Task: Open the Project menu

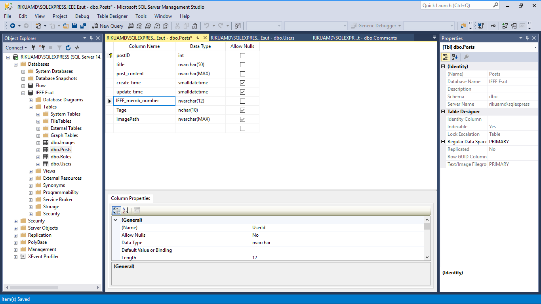Action: click(60, 16)
